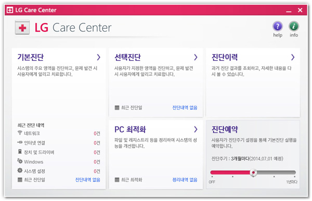Click the 장치 및 드라이버 row label
The image size is (312, 201).
(39, 152)
